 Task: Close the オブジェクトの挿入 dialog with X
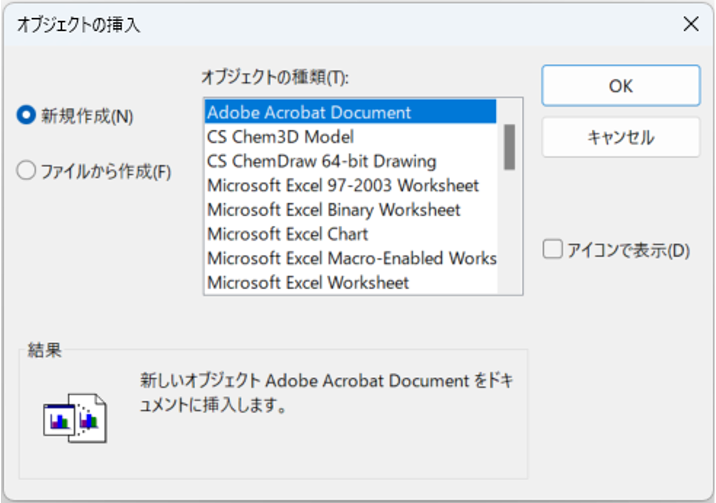691,24
